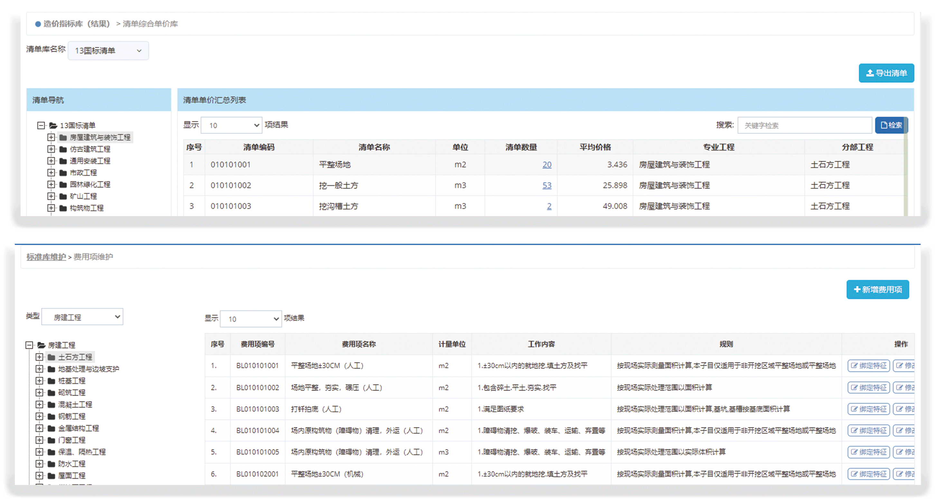
Task: Open quantity link 53 for 挖一般土方
Action: click(x=547, y=186)
